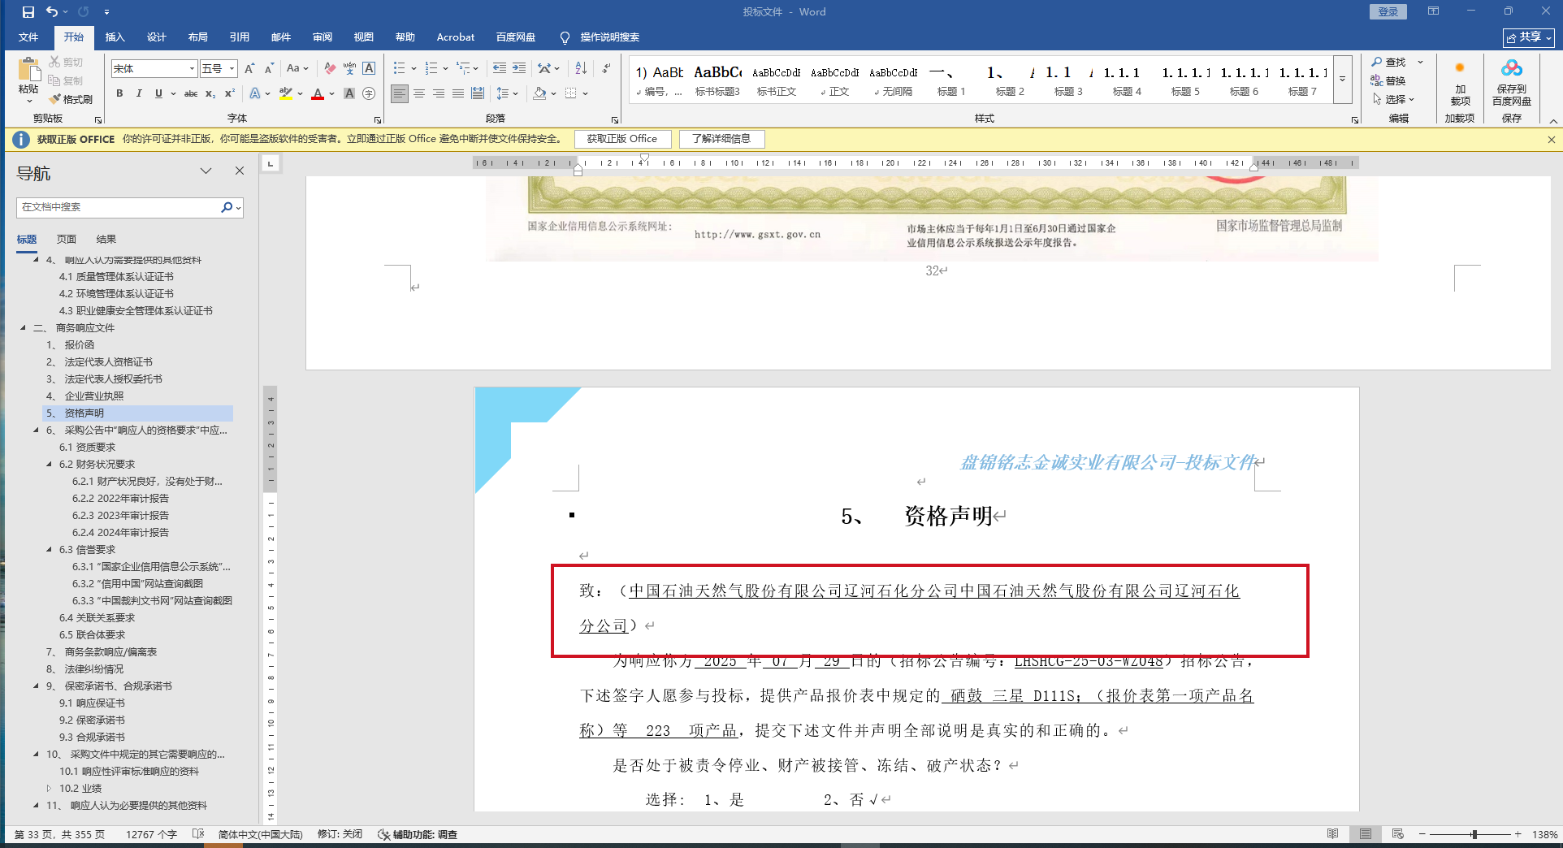
Task: Apply paragraph shading fill
Action: pyautogui.click(x=539, y=93)
